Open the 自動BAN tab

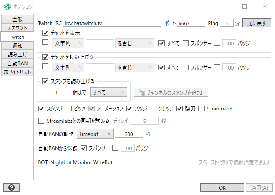[17, 63]
